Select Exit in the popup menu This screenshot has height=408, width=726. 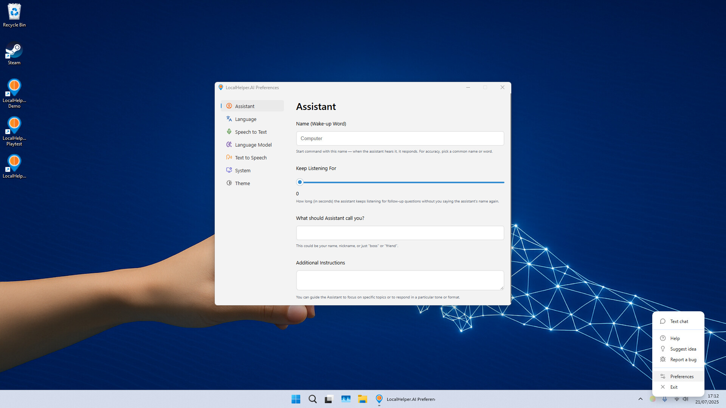[675, 387]
